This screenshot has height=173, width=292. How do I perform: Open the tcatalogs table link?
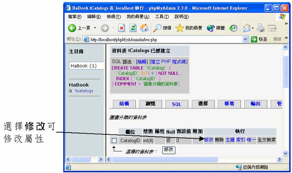click(x=84, y=91)
